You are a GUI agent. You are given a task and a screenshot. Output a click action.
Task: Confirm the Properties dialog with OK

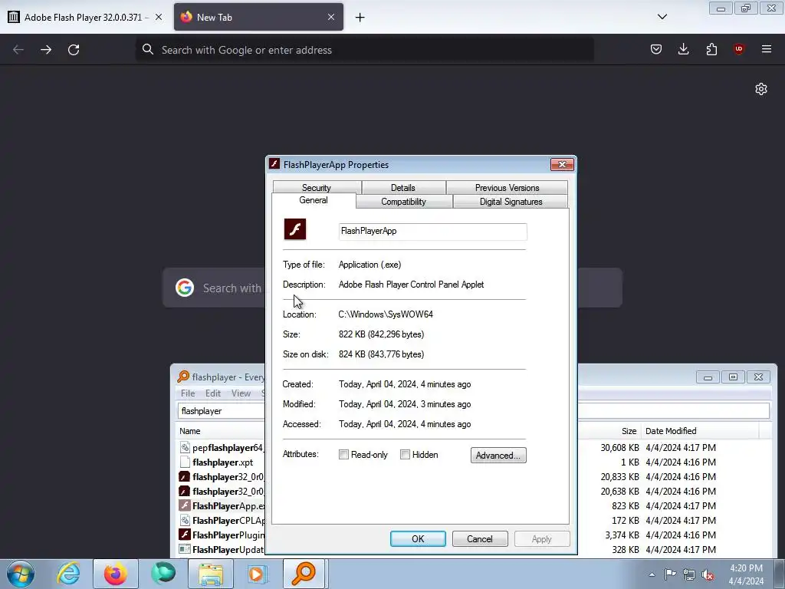(x=418, y=539)
